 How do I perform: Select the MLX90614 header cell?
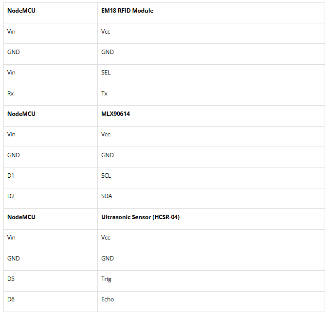pyautogui.click(x=115, y=114)
